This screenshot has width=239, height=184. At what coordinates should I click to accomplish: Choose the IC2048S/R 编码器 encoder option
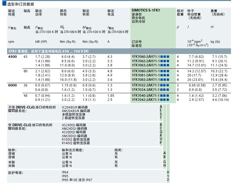pos(75,107)
